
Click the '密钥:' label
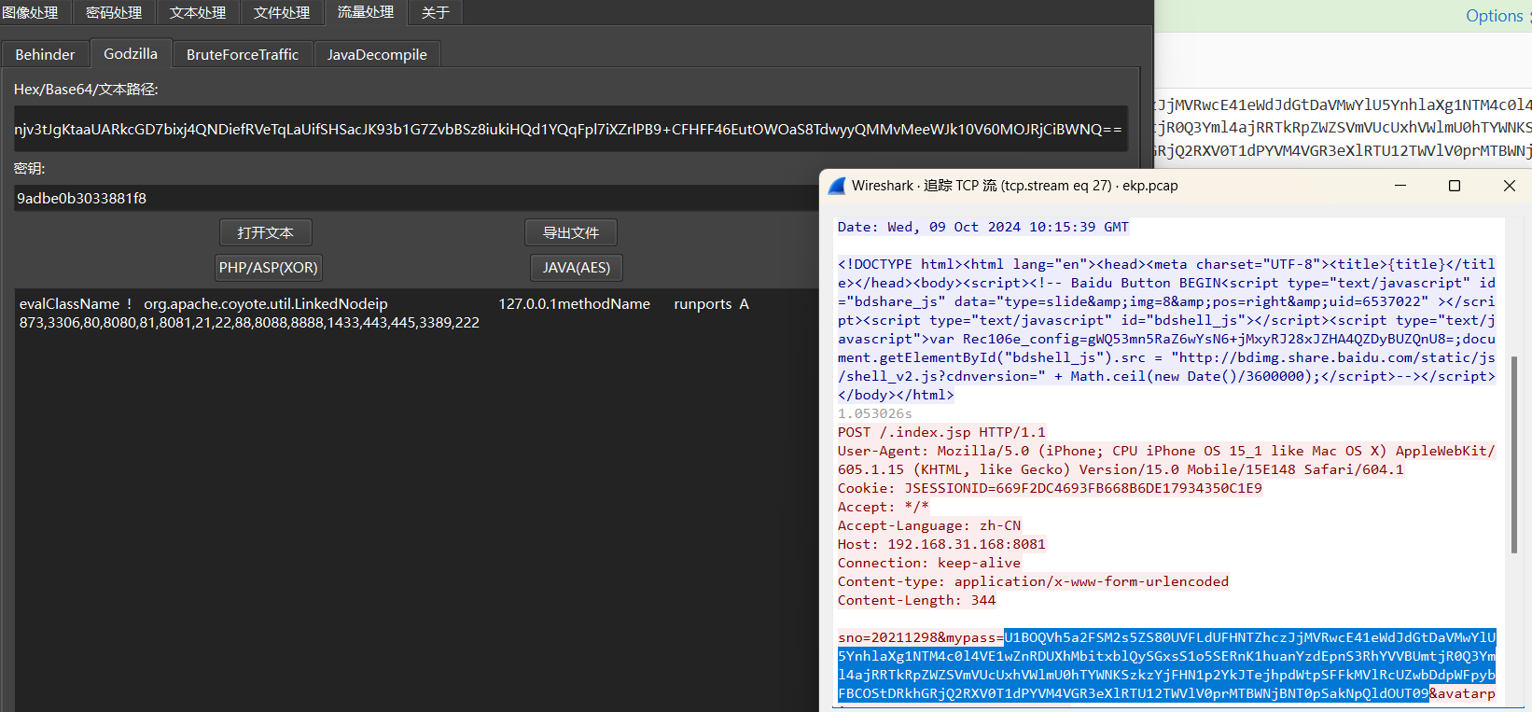click(29, 169)
